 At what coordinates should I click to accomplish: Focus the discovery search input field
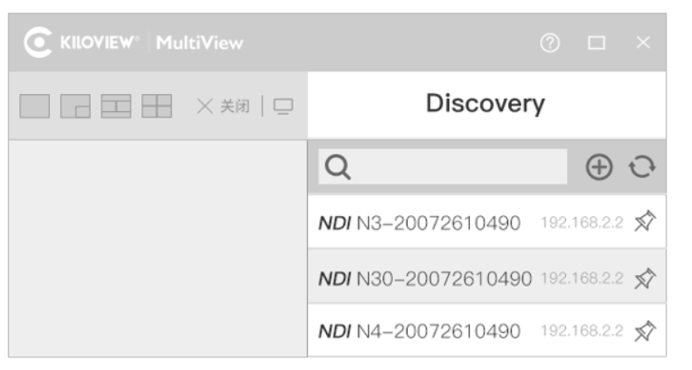443,166
